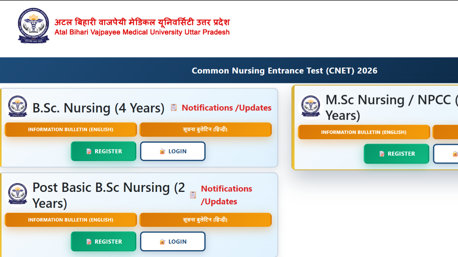The height and width of the screenshot is (257, 458).
Task: Click the clipboard icon beside B.Sc. Nursing notifications
Action: point(174,108)
